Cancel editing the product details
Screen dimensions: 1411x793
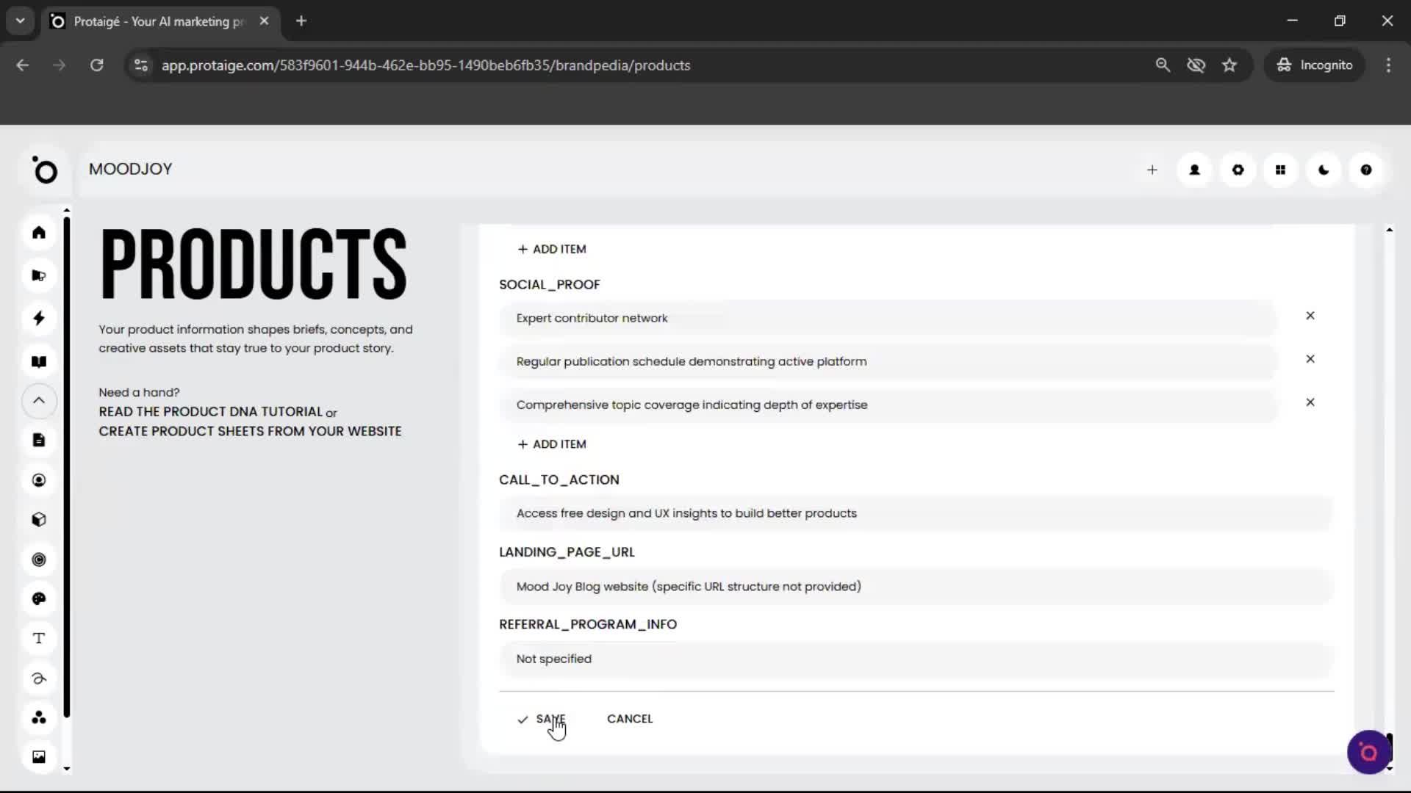click(x=629, y=719)
